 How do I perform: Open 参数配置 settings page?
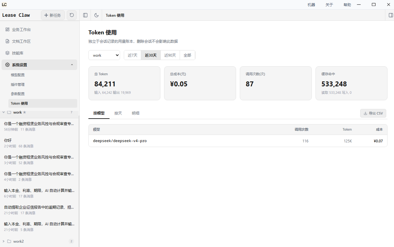tap(43, 94)
